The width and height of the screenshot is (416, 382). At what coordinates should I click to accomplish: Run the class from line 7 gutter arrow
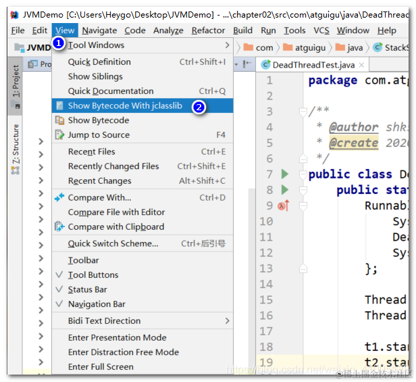[285, 174]
